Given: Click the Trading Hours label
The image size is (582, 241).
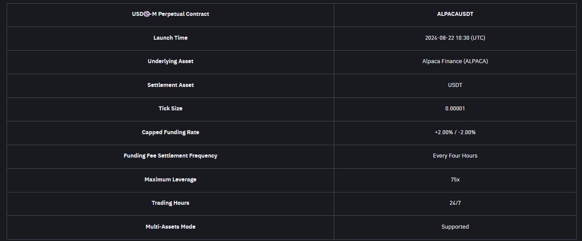Looking at the screenshot, I should [170, 203].
